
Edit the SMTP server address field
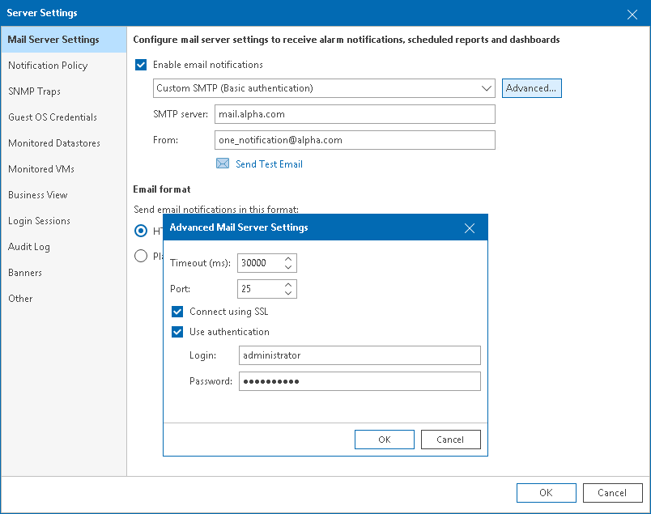355,114
